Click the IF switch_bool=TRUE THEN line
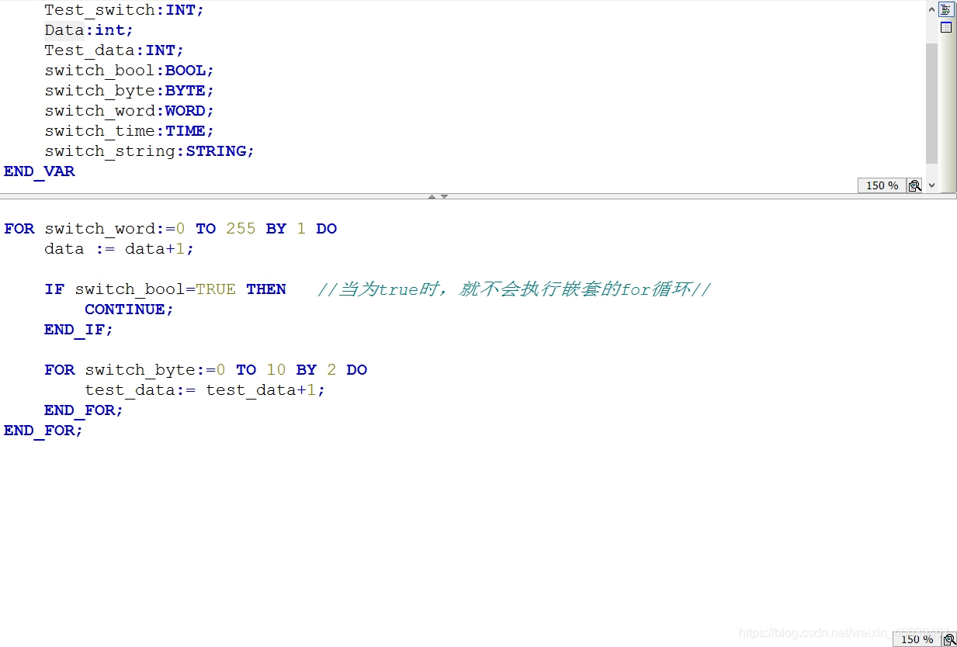The image size is (957, 647). click(x=165, y=289)
